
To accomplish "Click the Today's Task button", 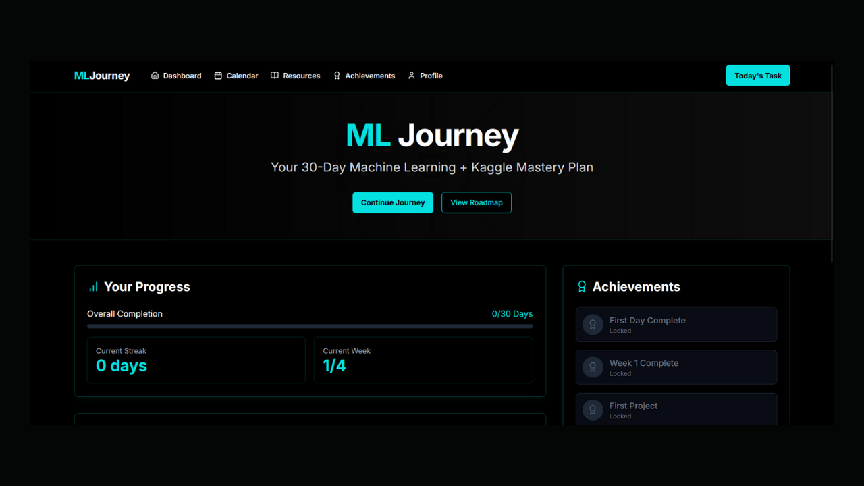I will coord(758,76).
